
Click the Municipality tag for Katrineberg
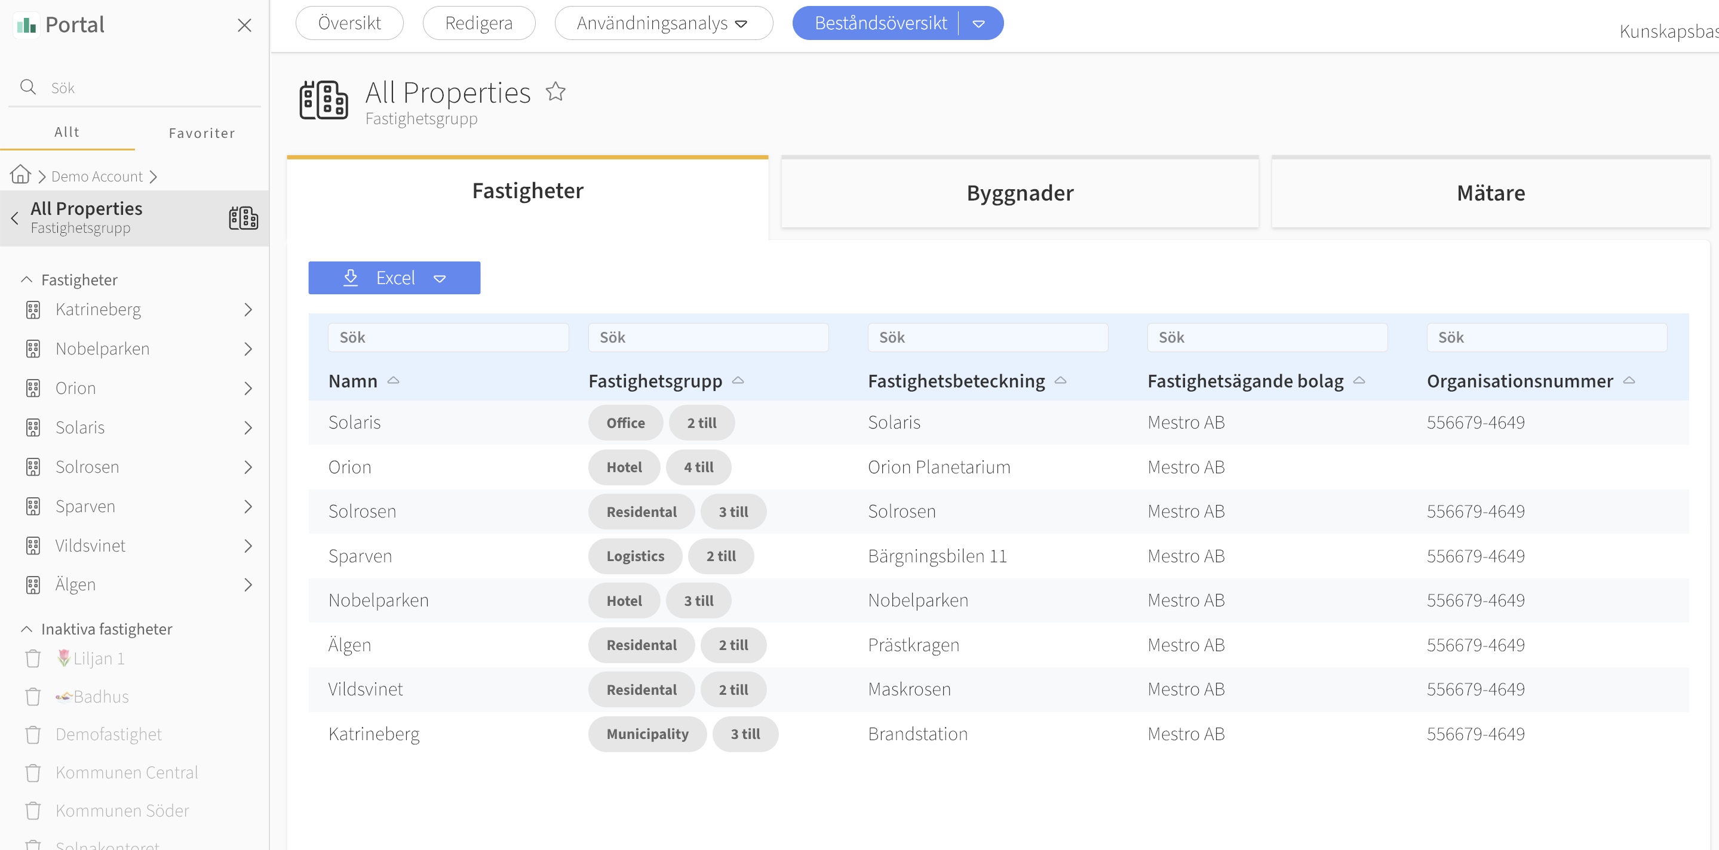[647, 734]
